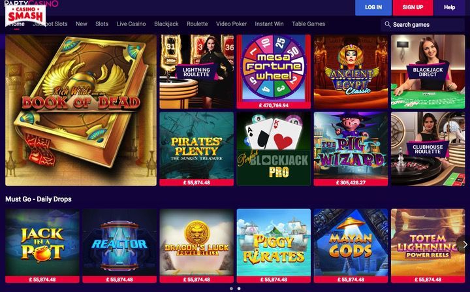Launch Lightning Roulette live game
Screen dimensions: 470x292
coord(196,71)
